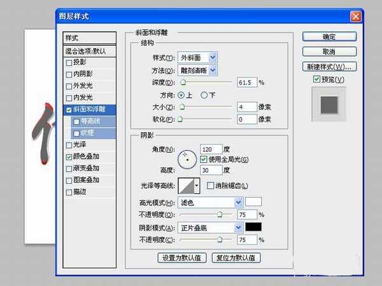
Task: Click the black shadow color swatch
Action: pos(254,227)
